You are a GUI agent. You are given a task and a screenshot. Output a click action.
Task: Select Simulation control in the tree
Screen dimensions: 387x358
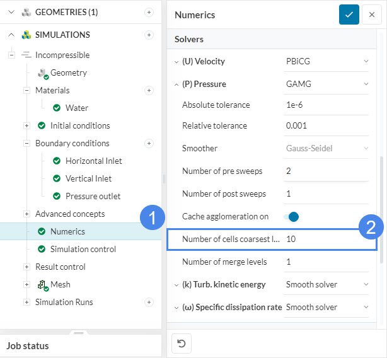point(83,249)
